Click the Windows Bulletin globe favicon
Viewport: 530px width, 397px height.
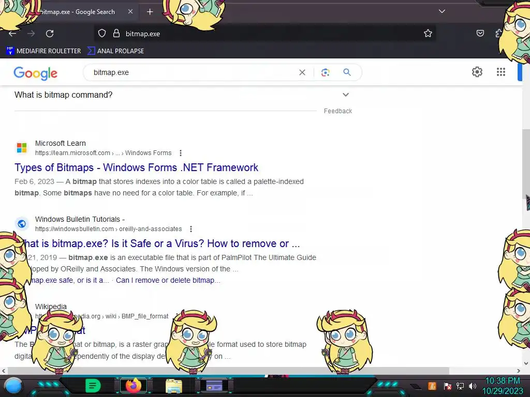tap(22, 223)
